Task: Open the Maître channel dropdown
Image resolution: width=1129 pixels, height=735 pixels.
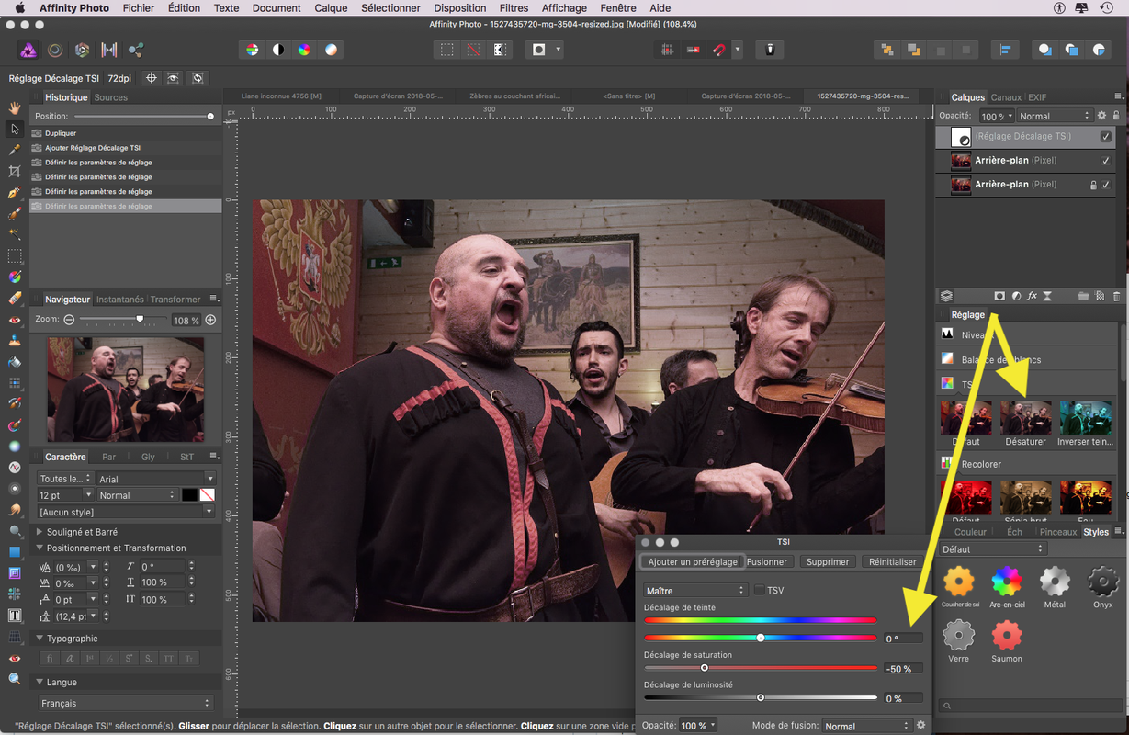Action: pos(694,590)
